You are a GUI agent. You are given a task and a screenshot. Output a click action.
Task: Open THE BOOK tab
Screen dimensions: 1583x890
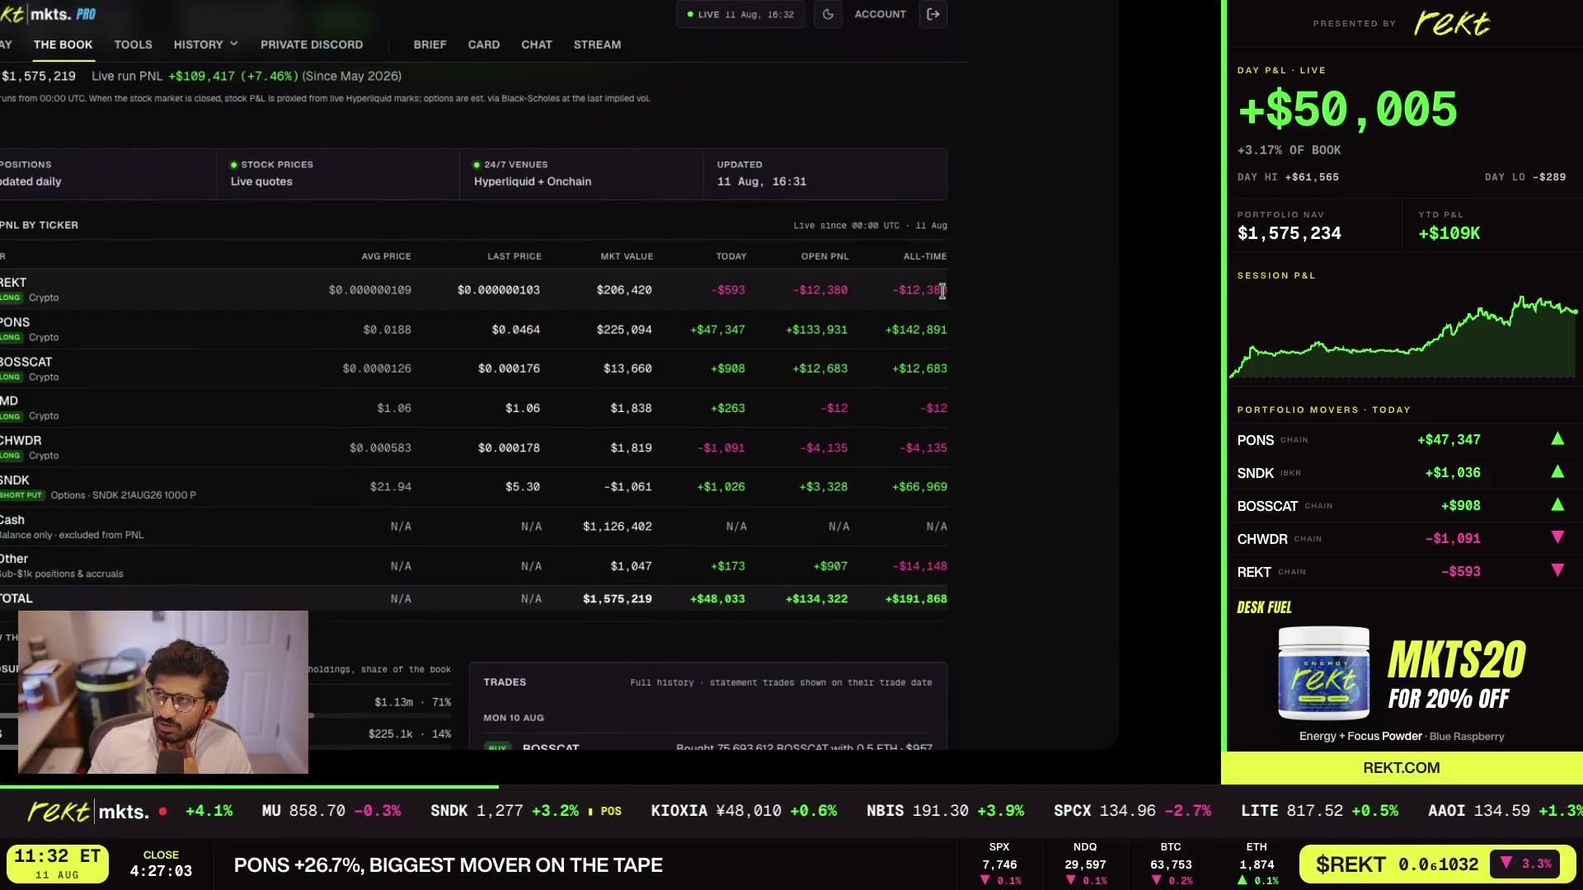[63, 44]
